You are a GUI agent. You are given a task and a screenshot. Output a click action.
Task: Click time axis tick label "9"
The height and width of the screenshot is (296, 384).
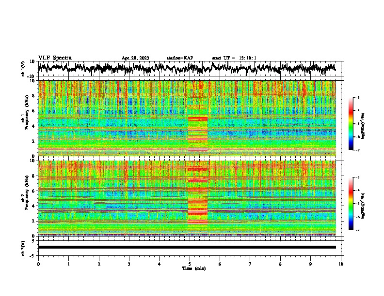click(x=310, y=264)
